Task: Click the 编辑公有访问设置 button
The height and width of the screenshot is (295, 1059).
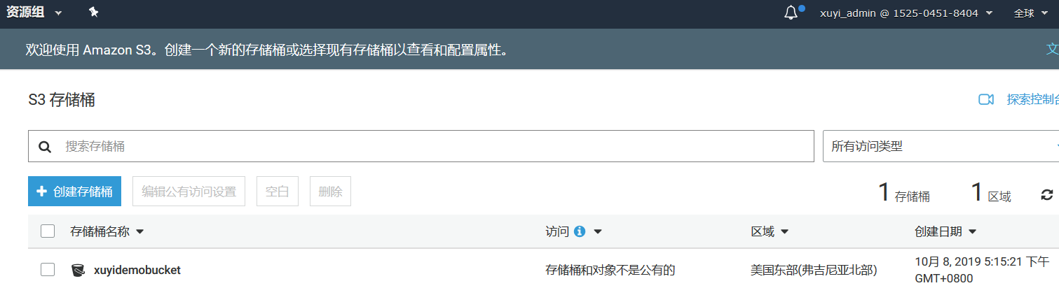Action: [x=189, y=192]
